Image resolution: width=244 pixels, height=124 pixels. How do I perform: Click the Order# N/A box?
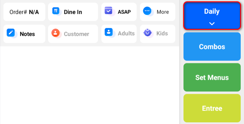point(24,12)
